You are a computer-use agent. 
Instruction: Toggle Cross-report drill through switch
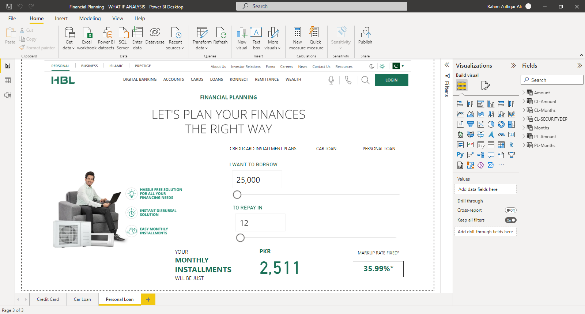tap(511, 210)
